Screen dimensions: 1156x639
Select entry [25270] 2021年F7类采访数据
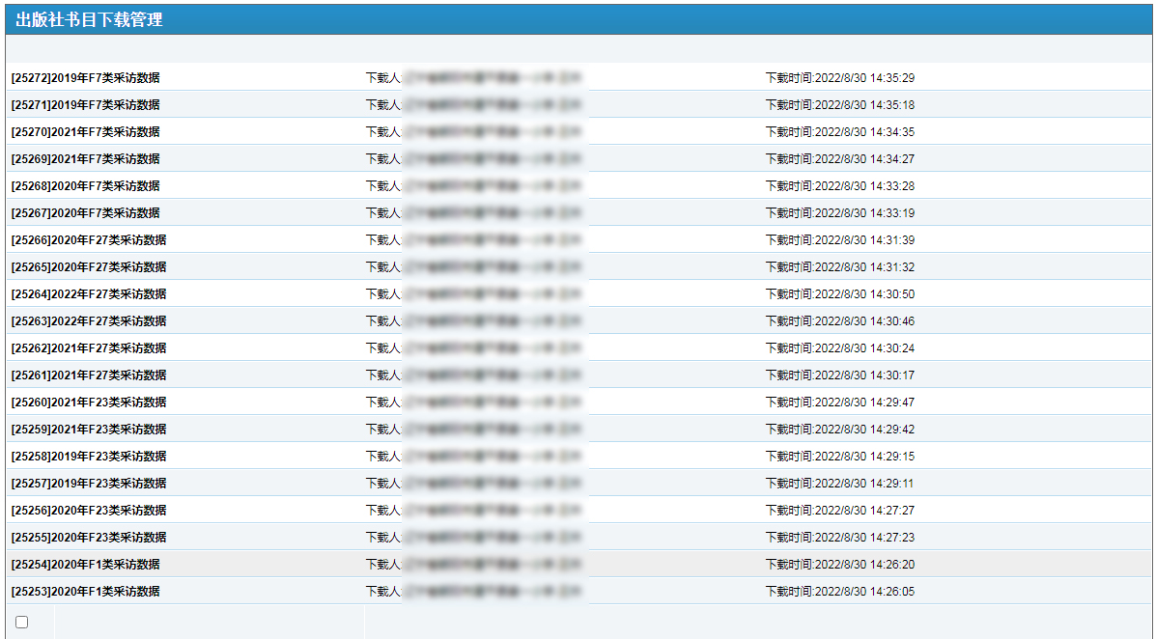tap(86, 132)
